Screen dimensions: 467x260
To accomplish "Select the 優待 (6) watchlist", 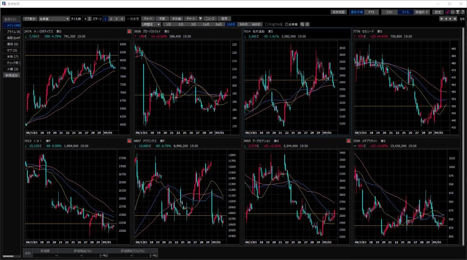I will click(11, 44).
